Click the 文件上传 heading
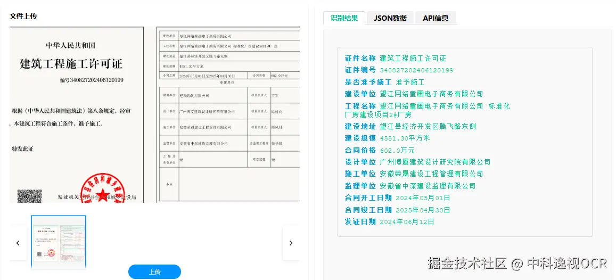The height and width of the screenshot is (280, 616). pyautogui.click(x=23, y=16)
